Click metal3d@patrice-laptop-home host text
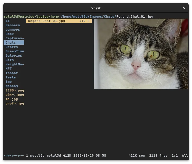This screenshot has width=192, height=164. point(31,16)
